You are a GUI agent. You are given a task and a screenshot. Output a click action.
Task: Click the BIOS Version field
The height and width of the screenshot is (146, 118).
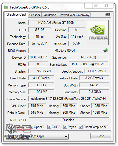click(65, 50)
